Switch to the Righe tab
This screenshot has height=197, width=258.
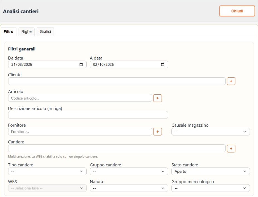(26, 31)
